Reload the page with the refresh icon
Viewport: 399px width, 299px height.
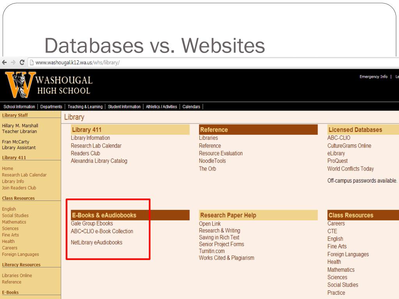coord(22,62)
